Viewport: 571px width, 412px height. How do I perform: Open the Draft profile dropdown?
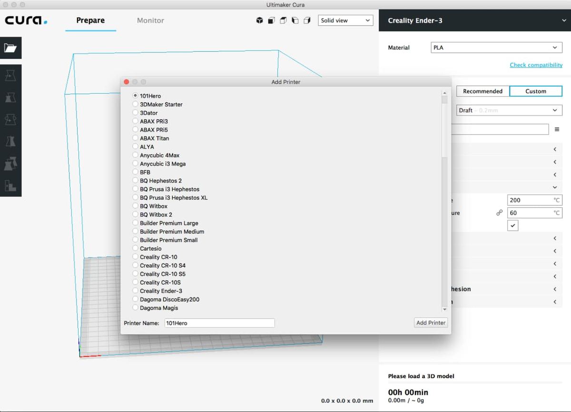pos(509,110)
